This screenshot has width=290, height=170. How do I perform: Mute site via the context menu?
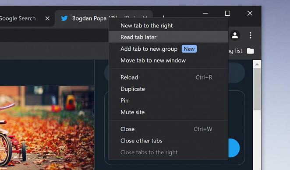pos(168,112)
